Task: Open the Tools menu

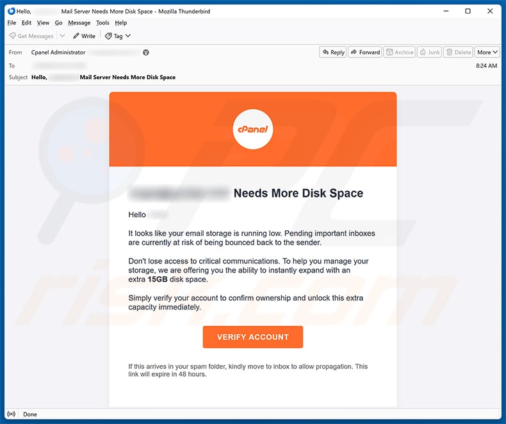Action: coord(102,23)
